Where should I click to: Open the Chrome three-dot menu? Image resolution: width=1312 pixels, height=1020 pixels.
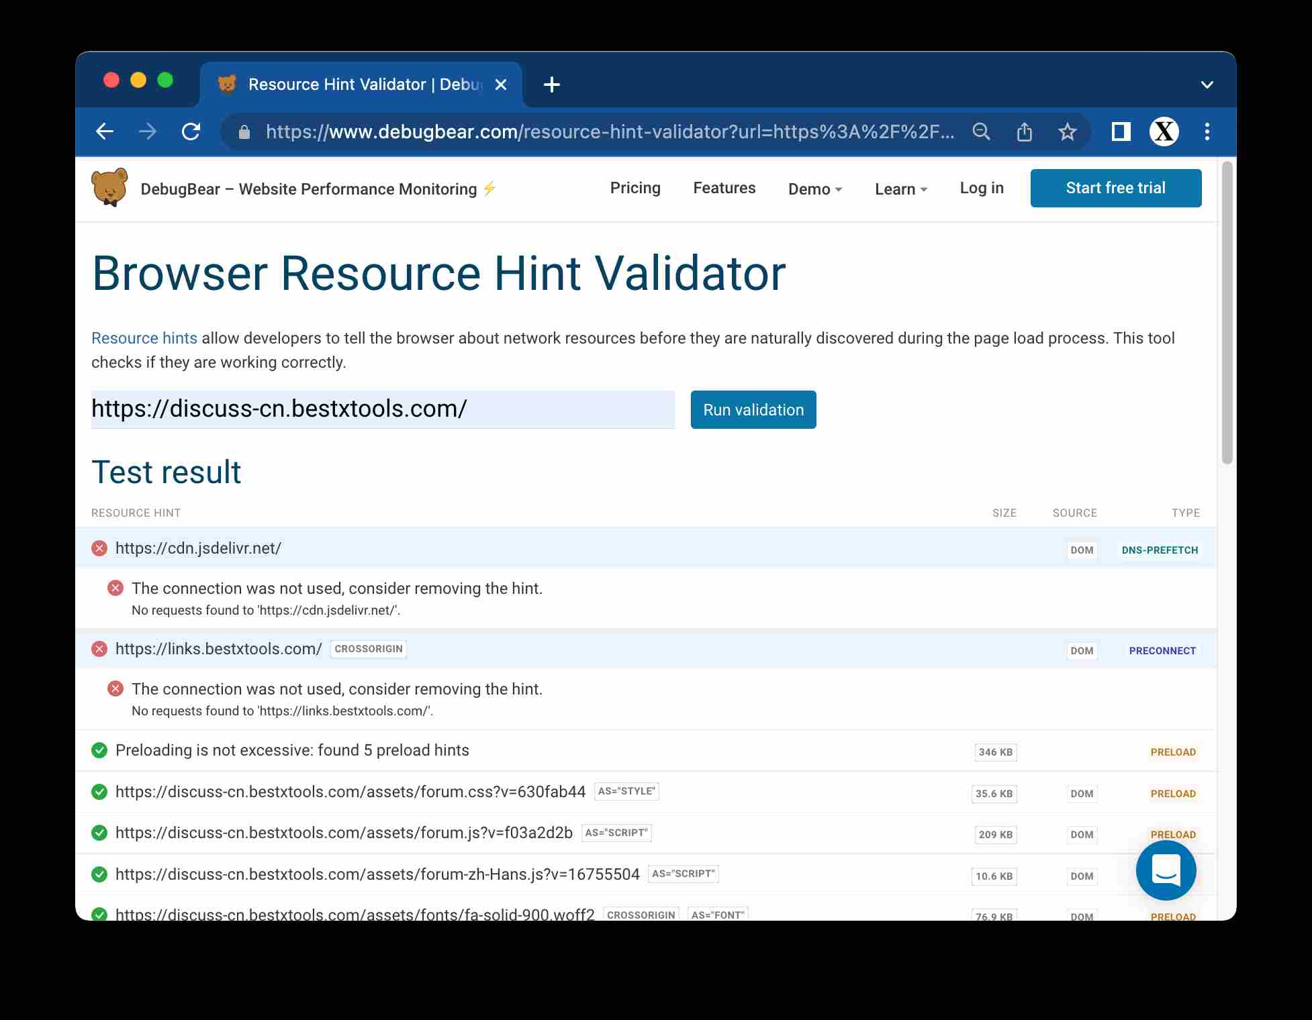pyautogui.click(x=1207, y=132)
